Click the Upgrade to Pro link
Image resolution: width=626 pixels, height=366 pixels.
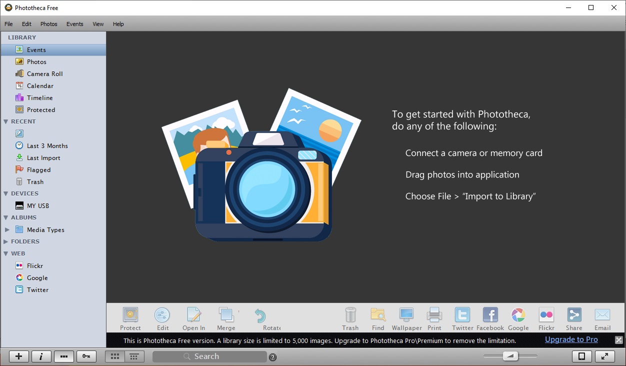571,339
